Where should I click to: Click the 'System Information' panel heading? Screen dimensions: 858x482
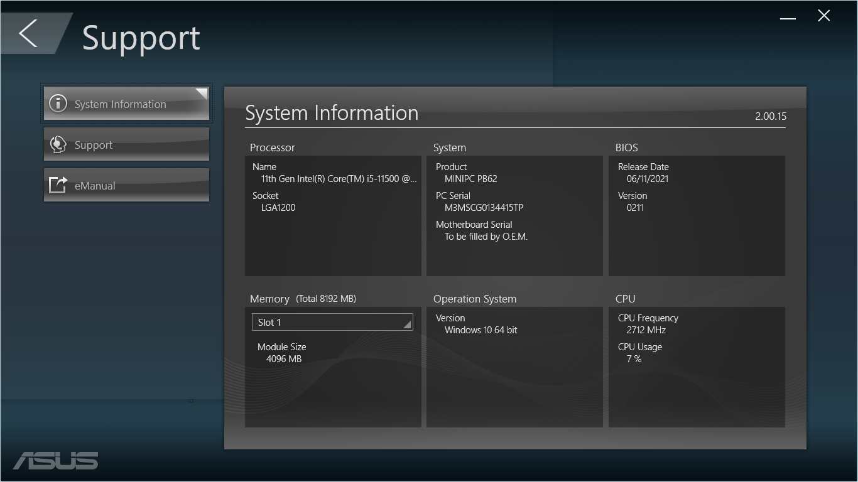332,113
